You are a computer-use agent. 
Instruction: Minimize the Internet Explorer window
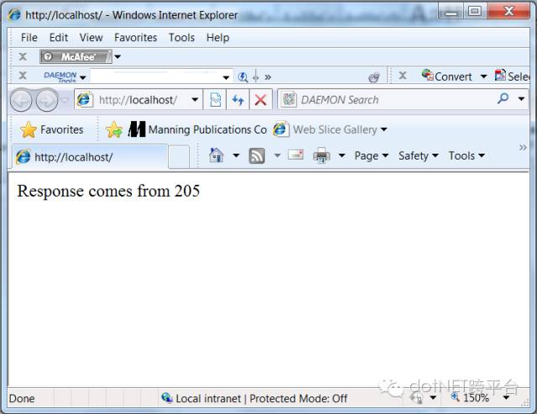click(x=451, y=12)
